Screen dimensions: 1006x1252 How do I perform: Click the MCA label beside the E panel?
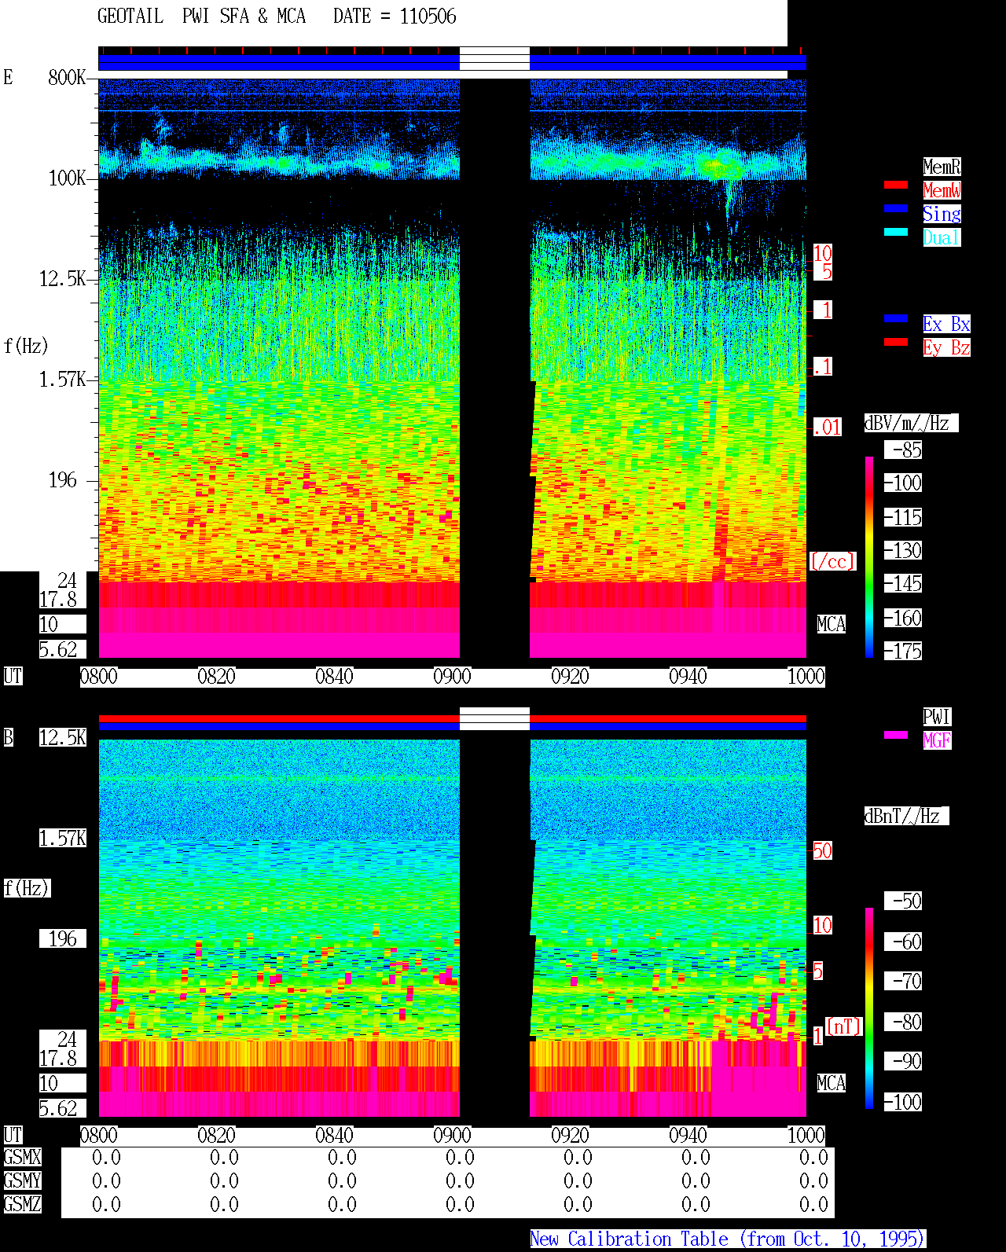click(831, 624)
